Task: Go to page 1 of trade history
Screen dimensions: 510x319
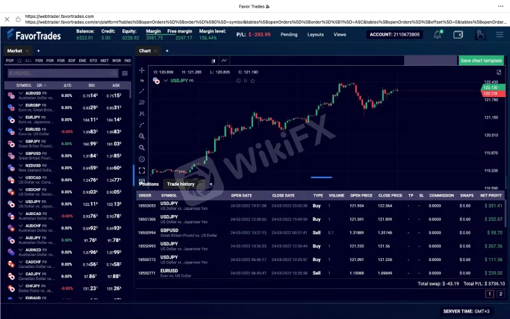Action: pos(490,294)
